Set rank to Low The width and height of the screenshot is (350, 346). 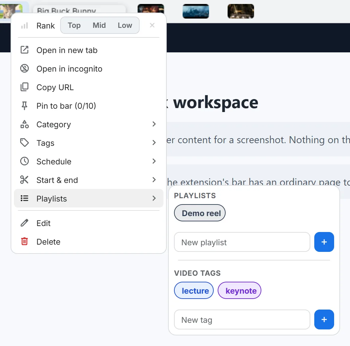[x=125, y=25]
